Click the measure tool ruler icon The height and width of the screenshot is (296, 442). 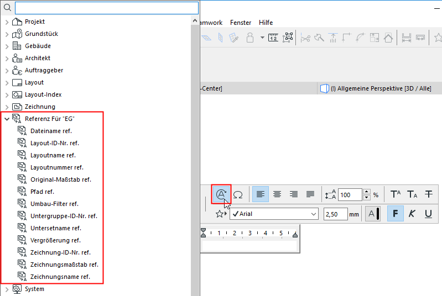pyautogui.click(x=273, y=38)
